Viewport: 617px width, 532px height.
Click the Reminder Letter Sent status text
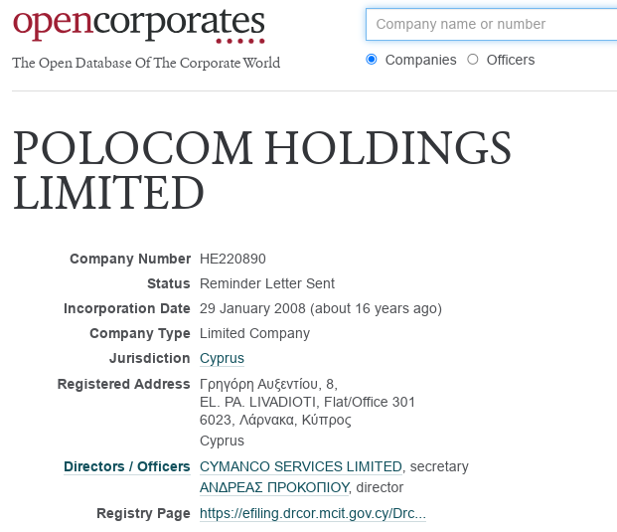coord(266,283)
